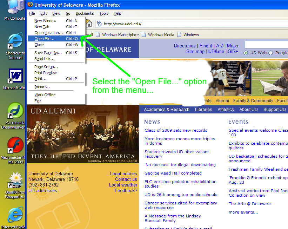Select Open File... menu entry
This screenshot has width=288, height=229.
click(x=56, y=39)
